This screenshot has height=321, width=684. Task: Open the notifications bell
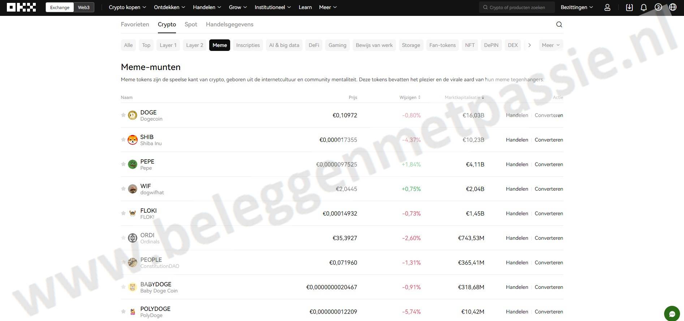[x=644, y=7]
